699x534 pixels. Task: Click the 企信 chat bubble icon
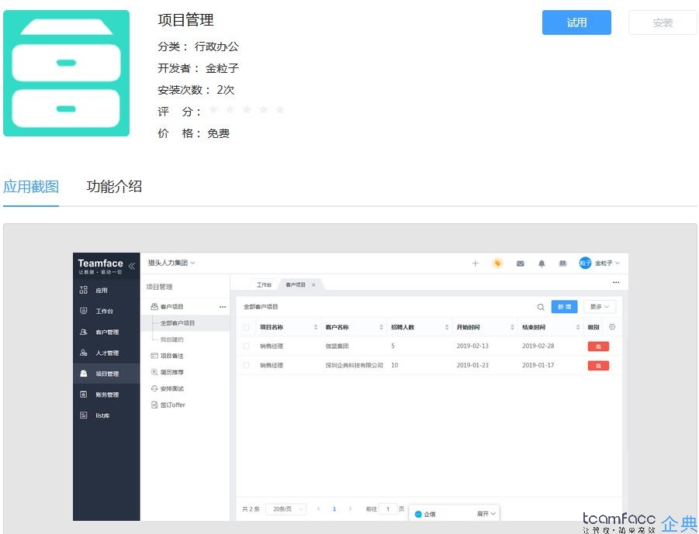[418, 515]
